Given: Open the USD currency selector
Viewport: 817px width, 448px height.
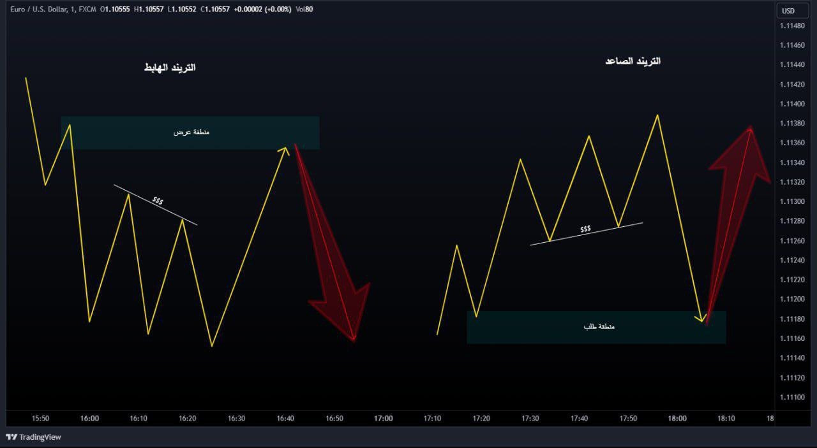Looking at the screenshot, I should pos(792,10).
